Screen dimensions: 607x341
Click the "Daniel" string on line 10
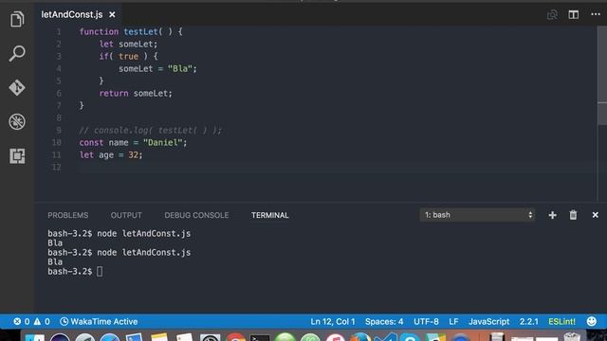[x=162, y=143]
